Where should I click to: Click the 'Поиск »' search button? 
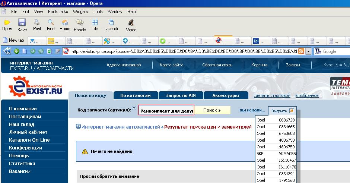pos(212,110)
